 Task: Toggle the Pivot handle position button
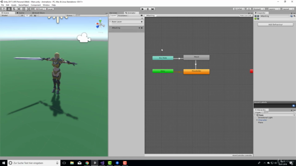(39, 9)
